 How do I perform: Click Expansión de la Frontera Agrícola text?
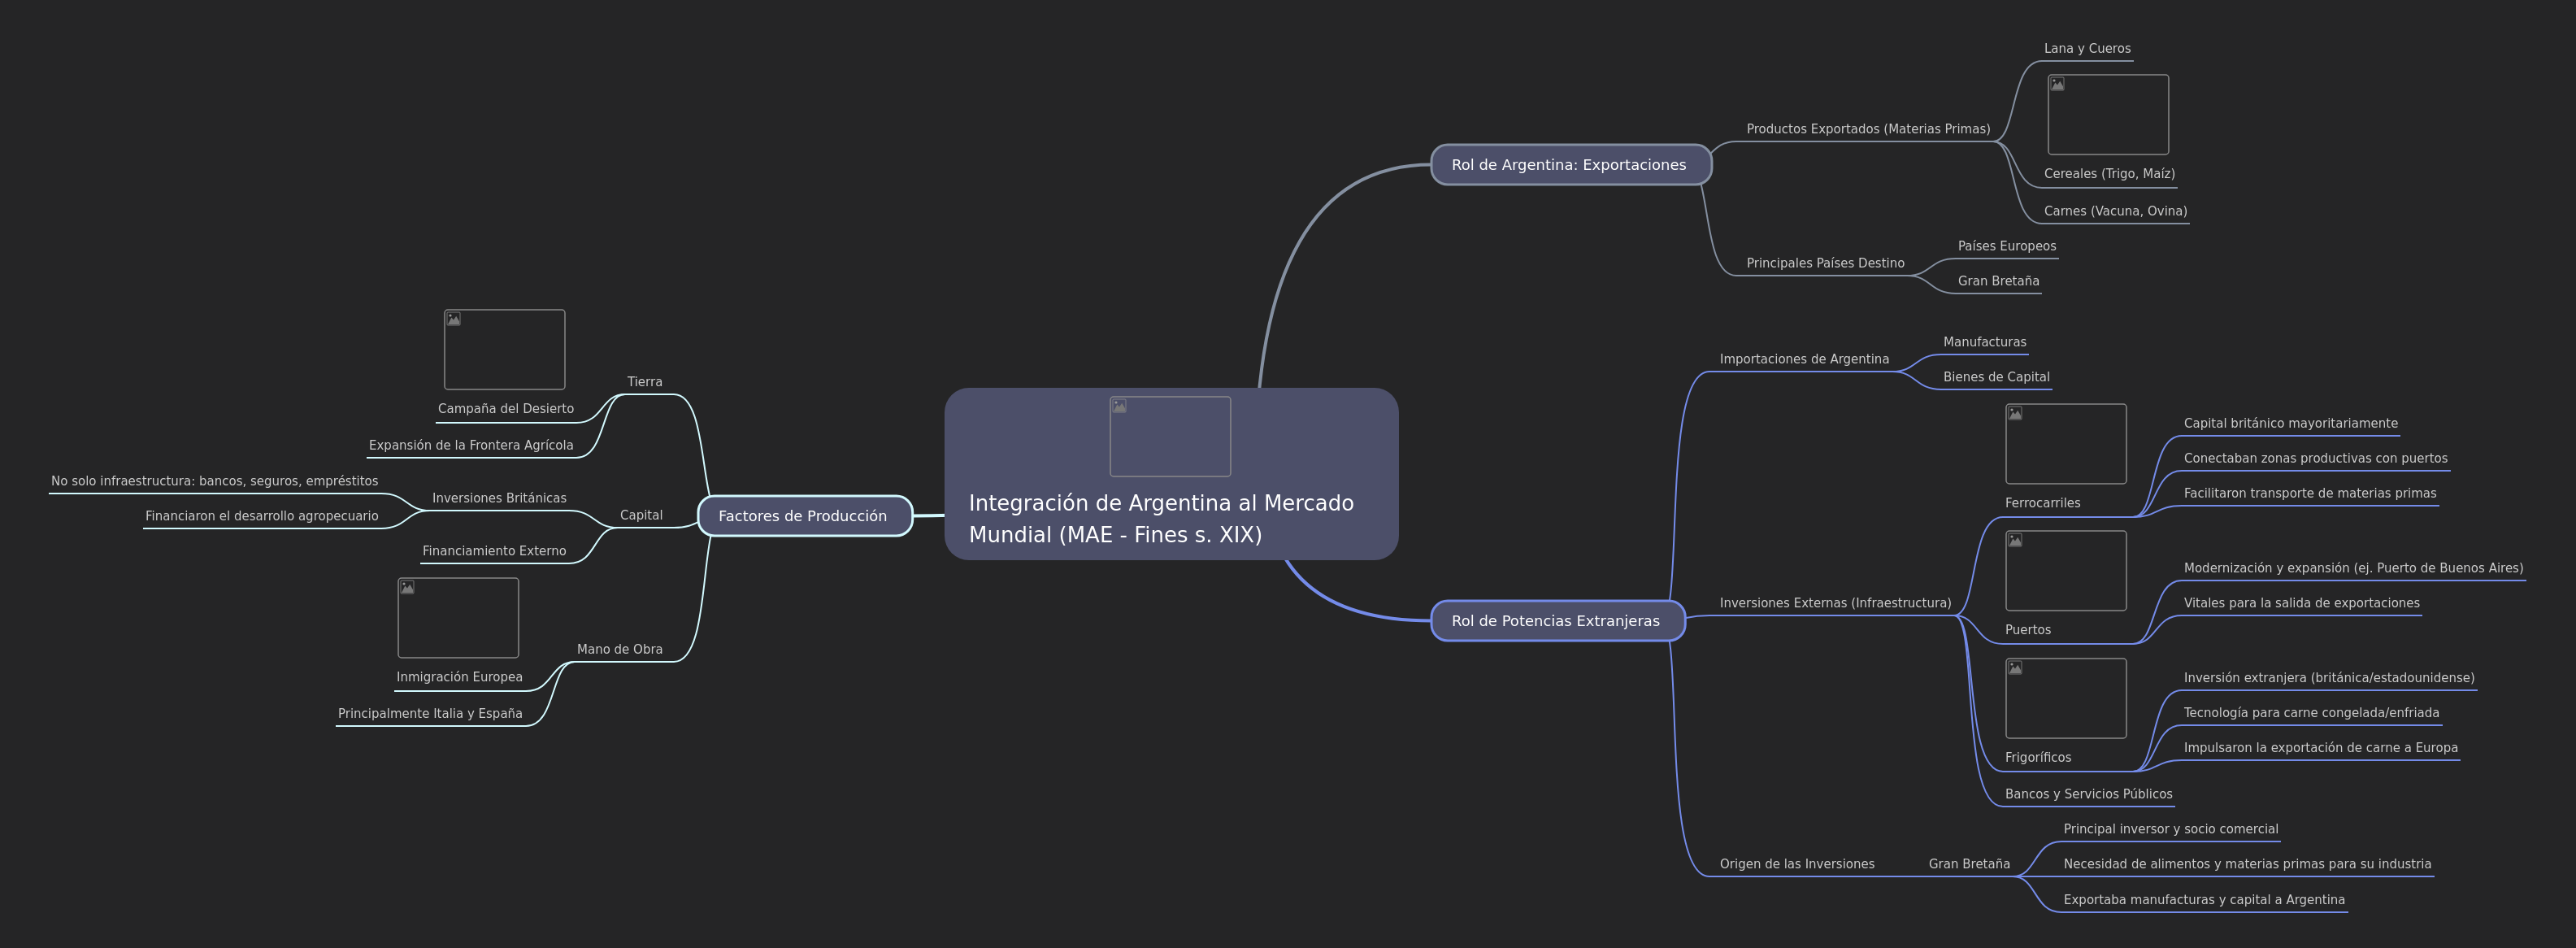click(x=471, y=445)
